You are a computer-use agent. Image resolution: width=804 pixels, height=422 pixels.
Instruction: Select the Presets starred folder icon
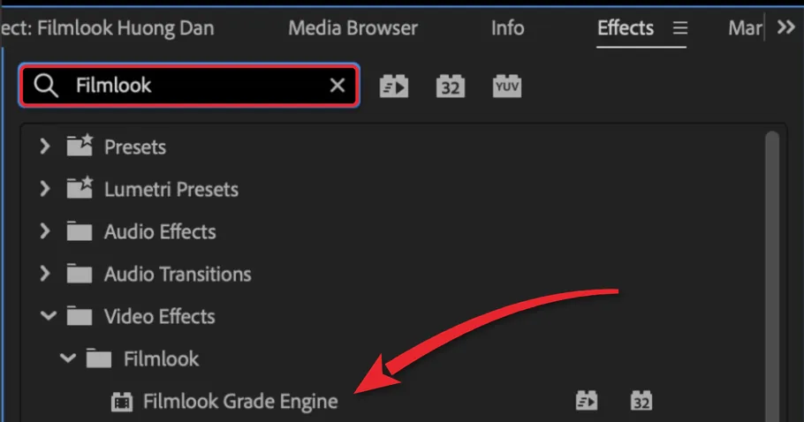(80, 146)
